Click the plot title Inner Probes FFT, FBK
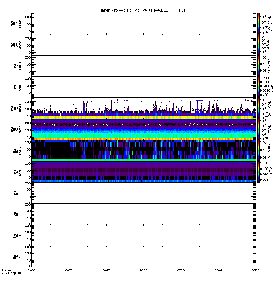 143,11
